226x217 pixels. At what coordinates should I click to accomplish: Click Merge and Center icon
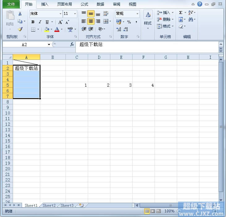click(x=106, y=21)
